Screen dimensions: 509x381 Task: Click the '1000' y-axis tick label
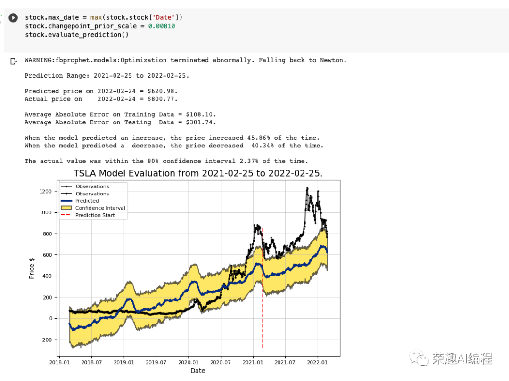point(45,212)
